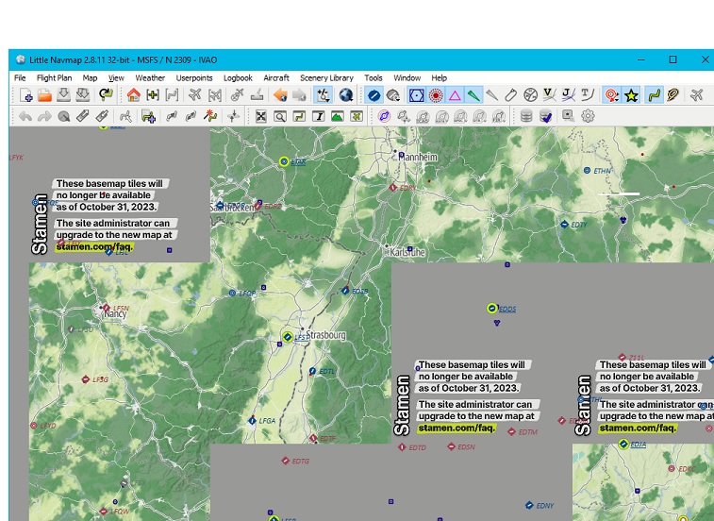Screen dimensions: 714x521
Task: Open the Weather menu
Action: coord(150,78)
